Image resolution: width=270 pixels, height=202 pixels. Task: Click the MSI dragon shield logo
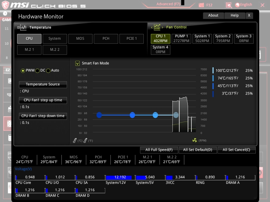(x=5, y=5)
